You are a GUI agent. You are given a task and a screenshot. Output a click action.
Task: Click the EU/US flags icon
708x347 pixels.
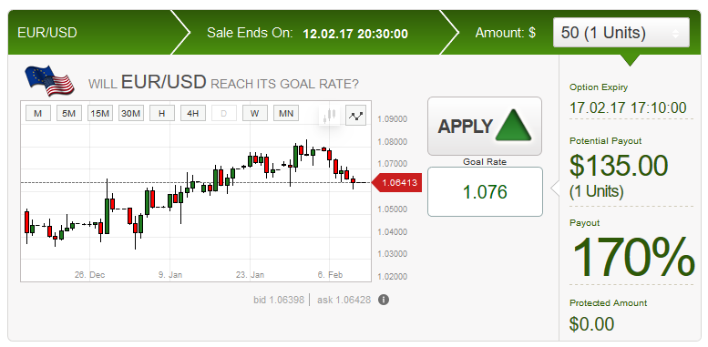[x=50, y=81]
